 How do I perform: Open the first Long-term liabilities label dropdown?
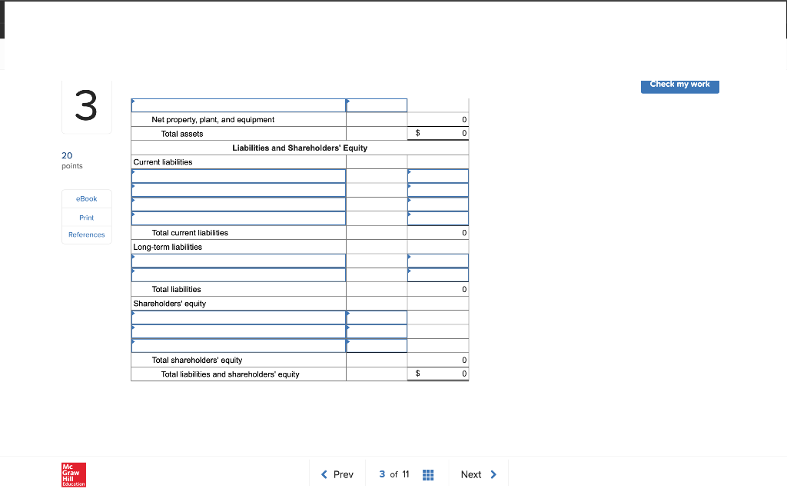238,260
